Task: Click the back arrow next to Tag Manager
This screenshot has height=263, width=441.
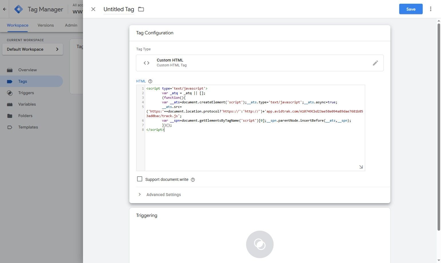Action: 5,9
